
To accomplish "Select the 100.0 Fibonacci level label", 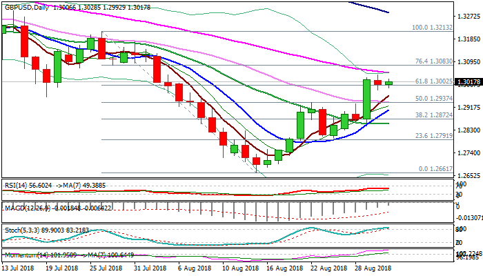I will pyautogui.click(x=431, y=28).
